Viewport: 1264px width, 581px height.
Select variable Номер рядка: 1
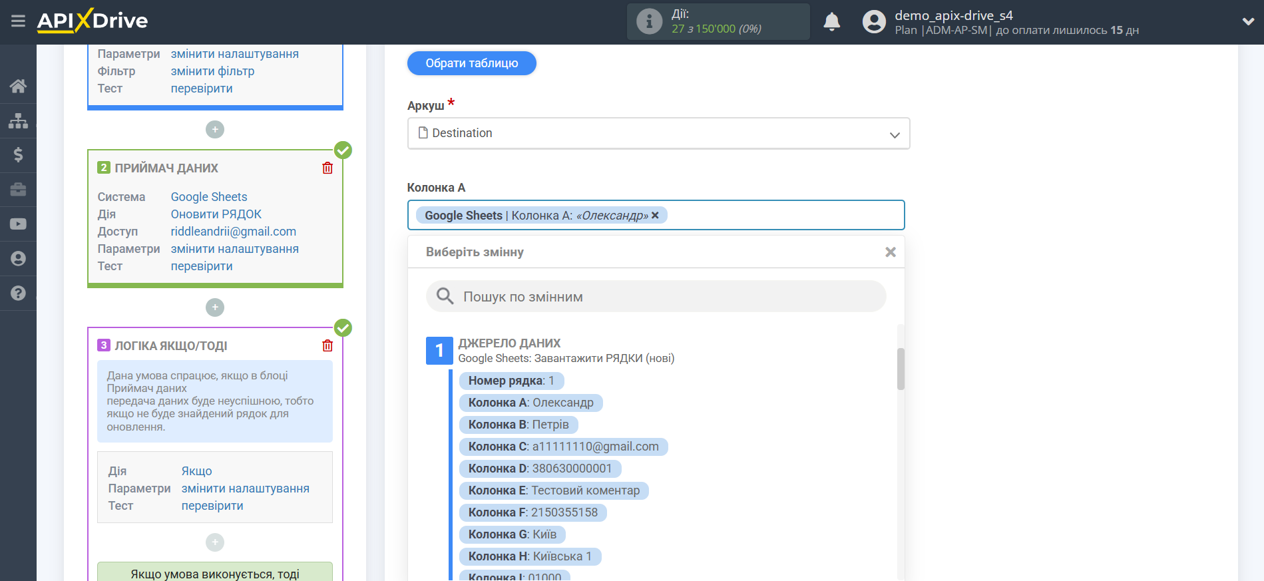click(x=511, y=381)
